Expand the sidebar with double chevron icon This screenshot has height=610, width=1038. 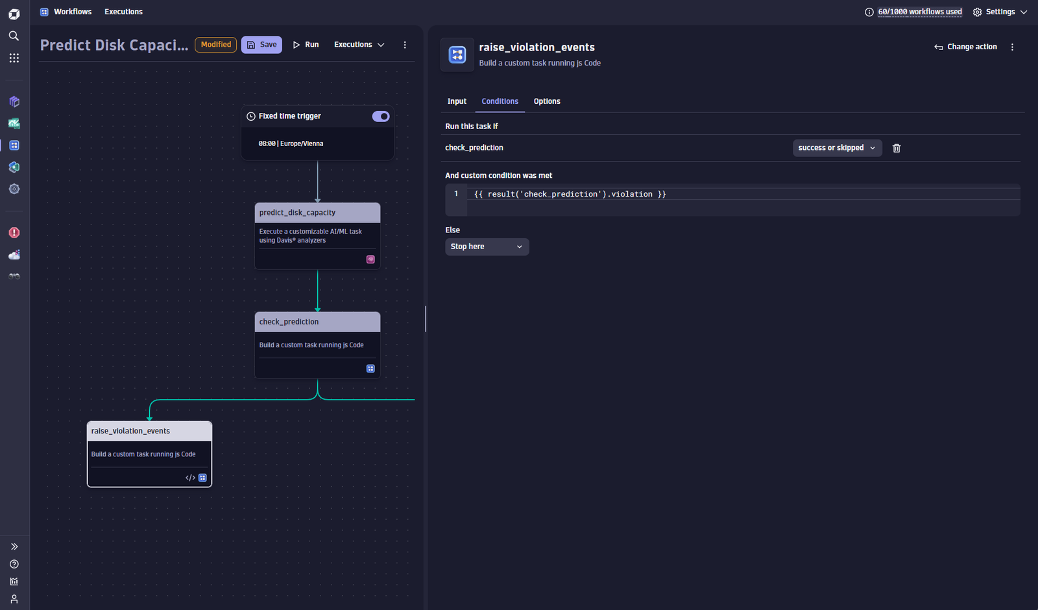tap(14, 546)
